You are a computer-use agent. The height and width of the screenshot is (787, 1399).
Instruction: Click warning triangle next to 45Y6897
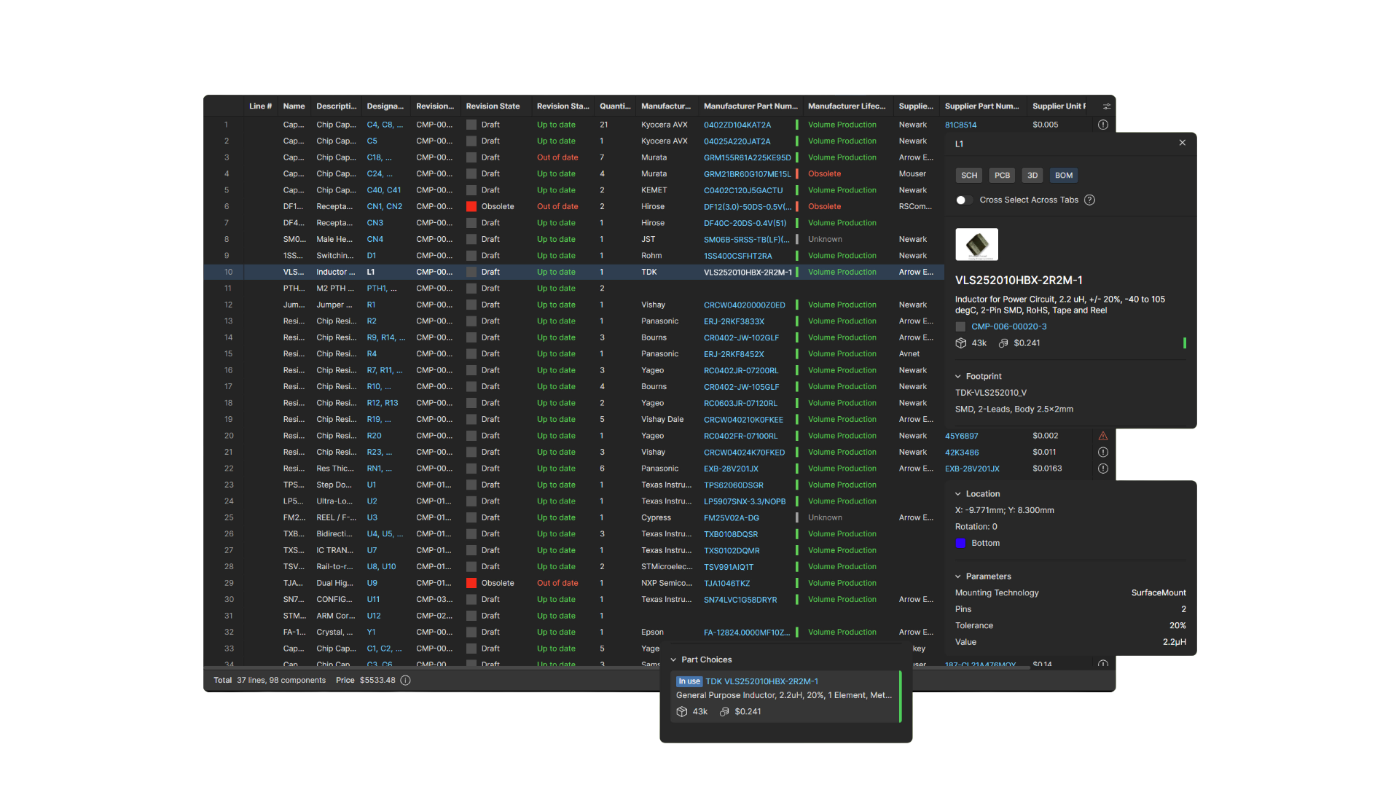(1102, 436)
